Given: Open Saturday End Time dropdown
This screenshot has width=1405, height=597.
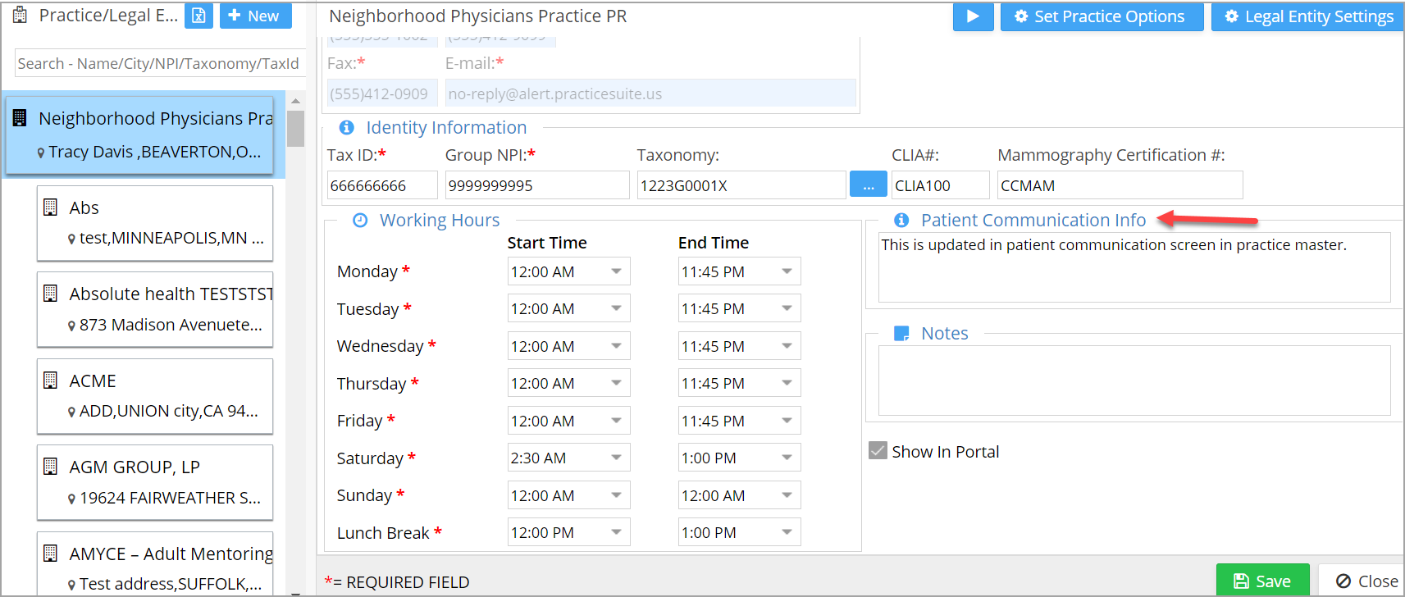Looking at the screenshot, I should click(787, 458).
